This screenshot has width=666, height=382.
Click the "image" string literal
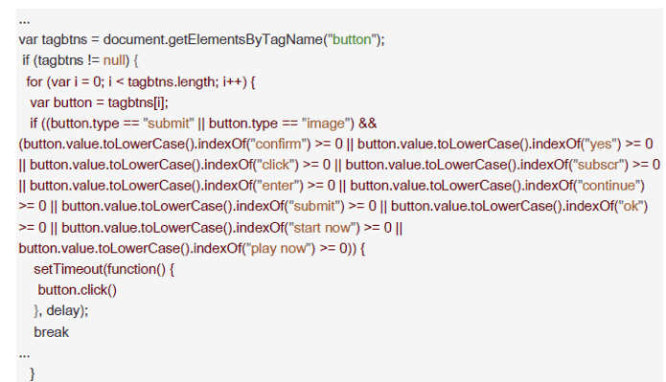(326, 124)
